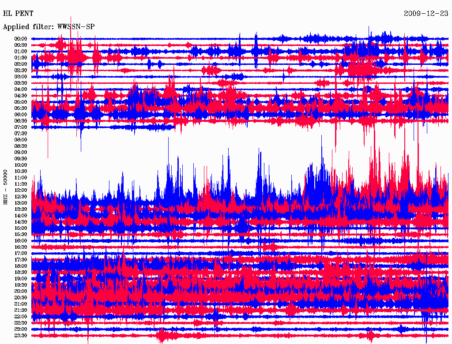Select the 02:30 time label

pyautogui.click(x=21, y=70)
